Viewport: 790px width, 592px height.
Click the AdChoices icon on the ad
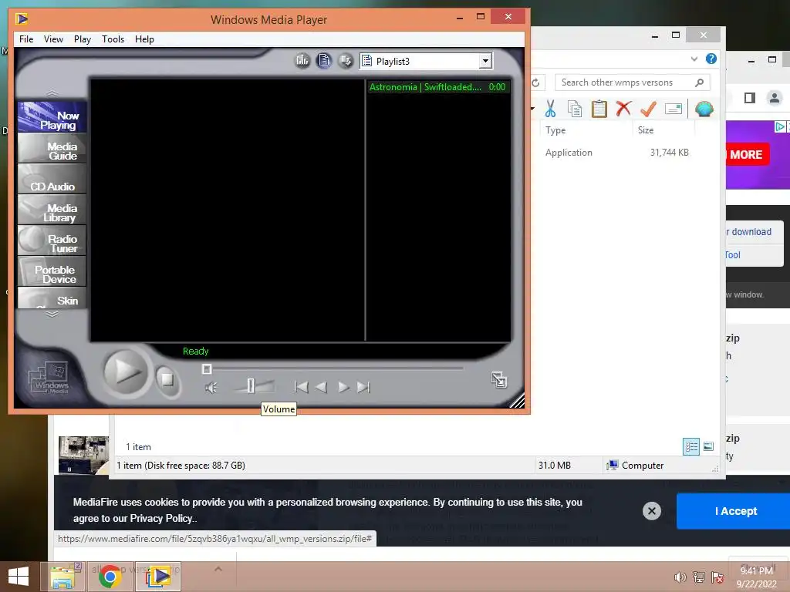[x=779, y=127]
